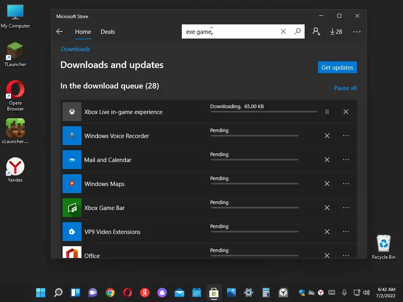Click the Windows Voice Recorder progress bar
Screen dimensions: 403x302
(x=255, y=136)
